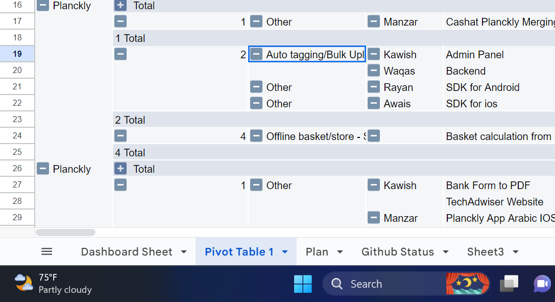Screen dimensions: 555x302
Task: Switch to the Sheet3 tab
Action: 485,252
